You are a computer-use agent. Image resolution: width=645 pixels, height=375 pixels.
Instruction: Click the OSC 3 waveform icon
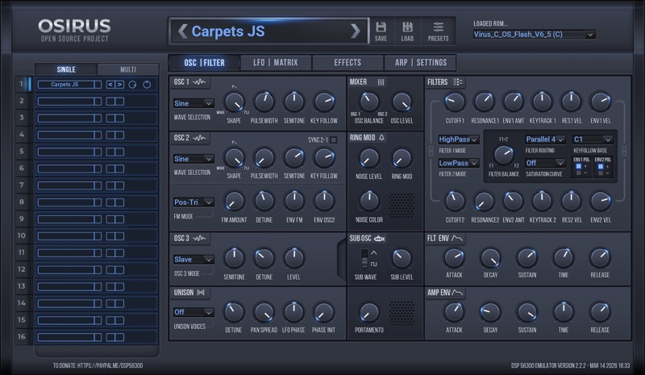(199, 239)
